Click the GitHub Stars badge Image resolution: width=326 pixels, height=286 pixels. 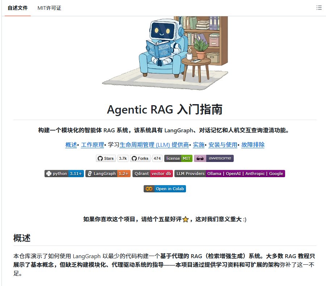[x=106, y=158]
